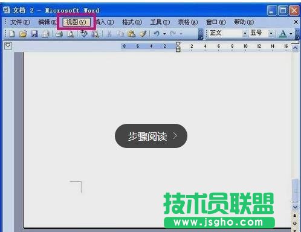Print the document using the printer icon
301x232 pixels.
click(59, 34)
